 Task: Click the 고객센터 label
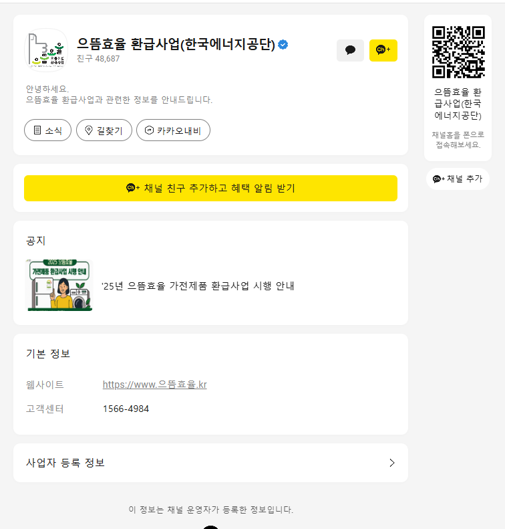coord(45,409)
